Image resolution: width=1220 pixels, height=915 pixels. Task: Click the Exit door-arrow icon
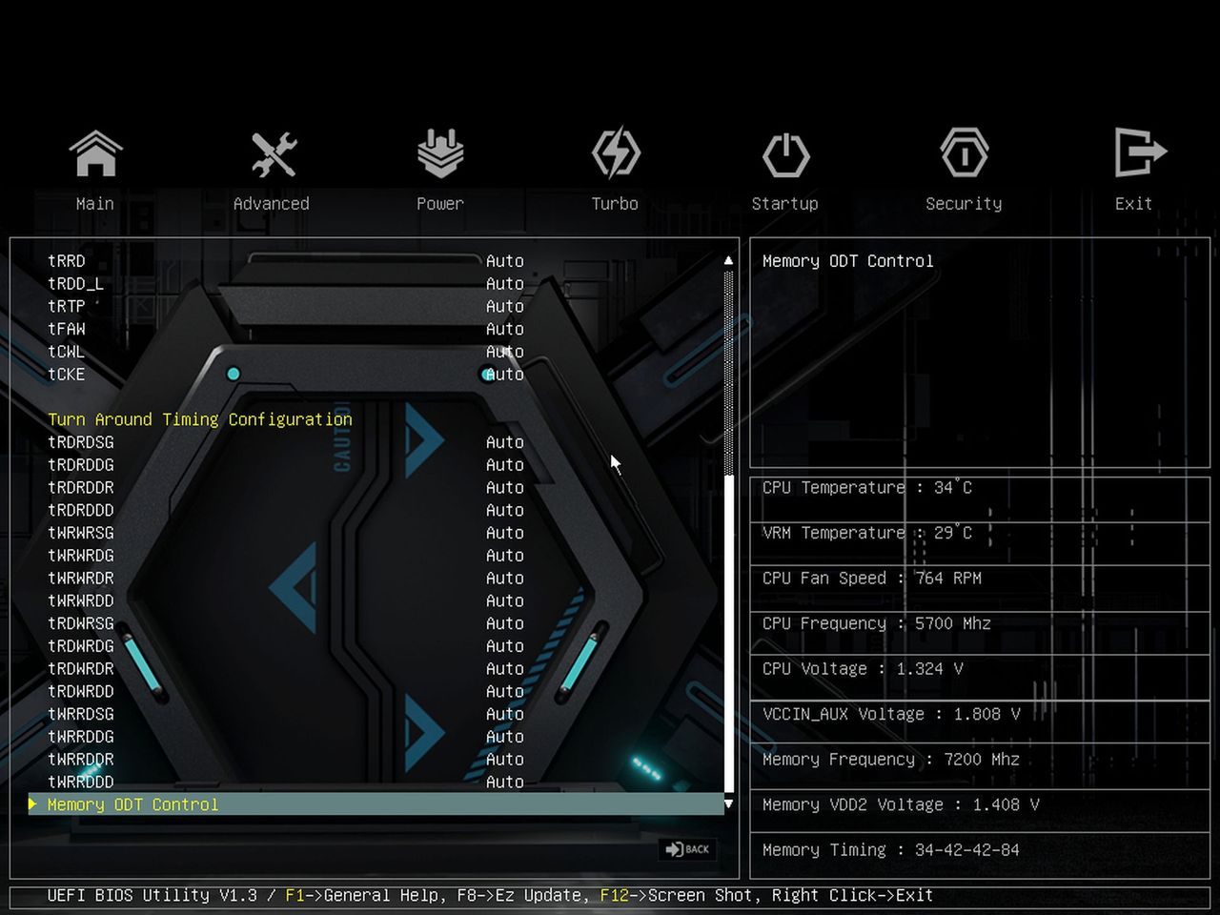[x=1140, y=152]
